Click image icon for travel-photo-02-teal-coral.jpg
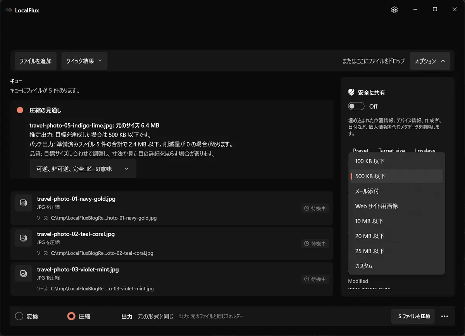The width and height of the screenshot is (465, 336). pyautogui.click(x=23, y=238)
